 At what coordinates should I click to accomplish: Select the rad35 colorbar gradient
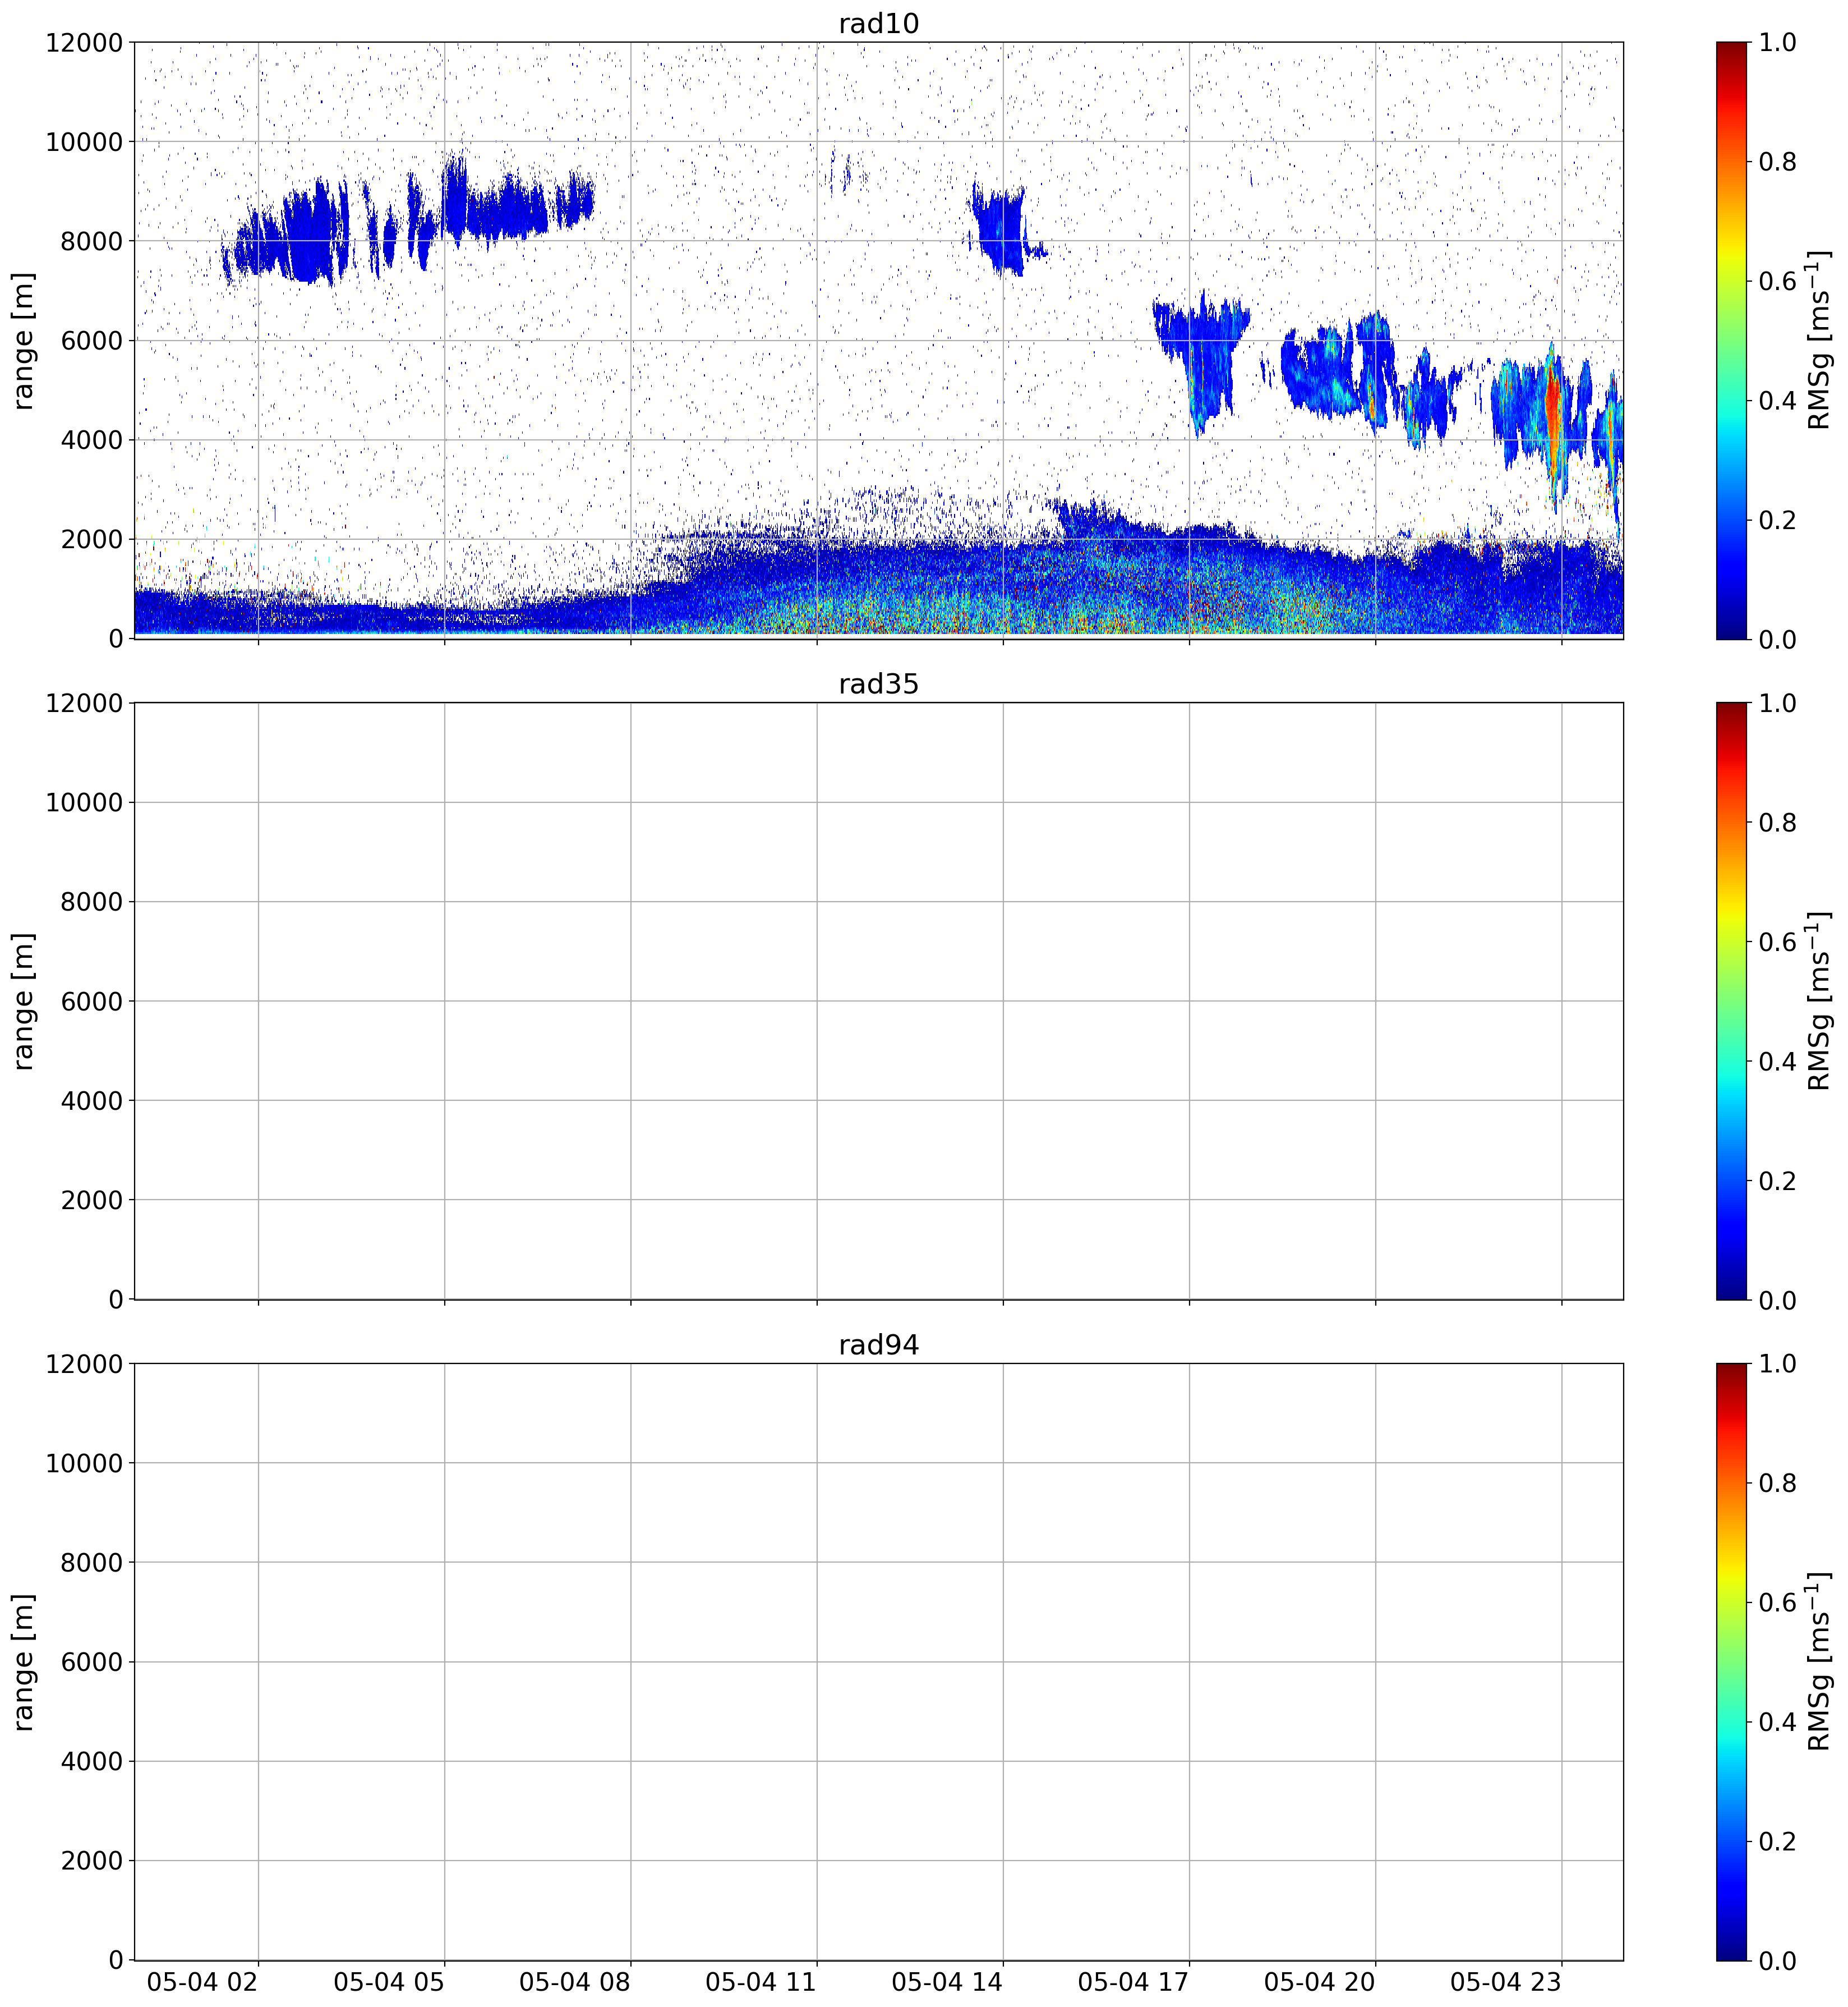point(1731,1000)
